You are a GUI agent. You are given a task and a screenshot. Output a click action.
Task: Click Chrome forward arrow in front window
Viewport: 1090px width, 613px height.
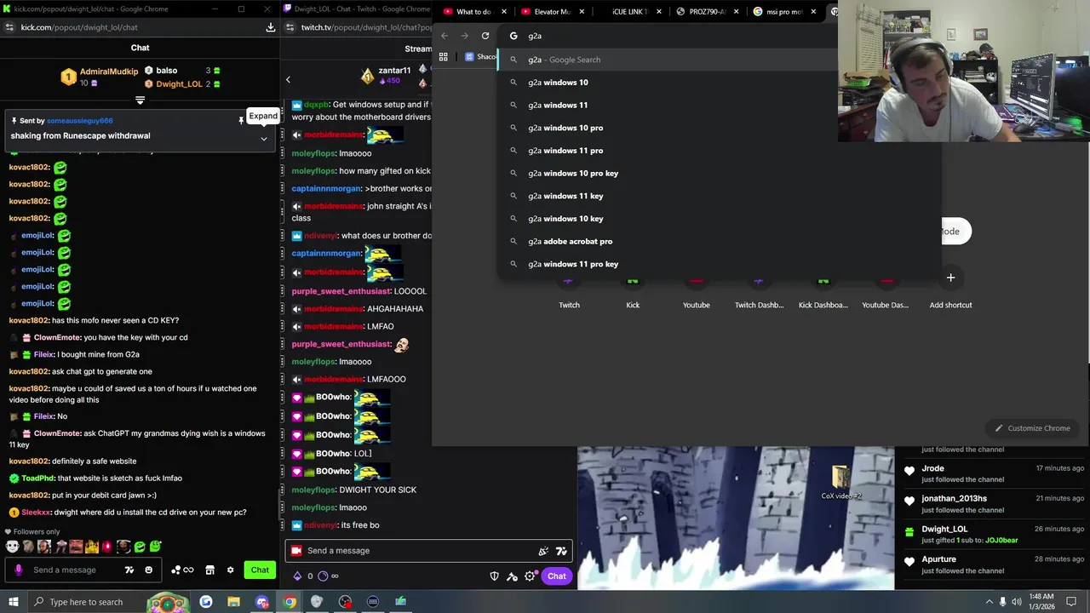click(x=465, y=36)
